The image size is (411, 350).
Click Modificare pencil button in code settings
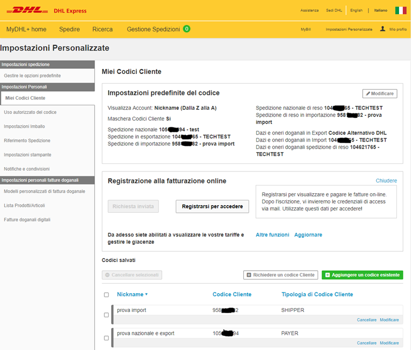click(380, 94)
